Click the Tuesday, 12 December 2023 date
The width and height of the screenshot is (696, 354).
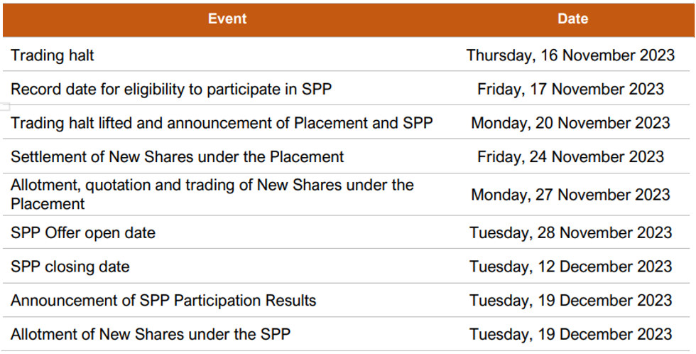[x=570, y=267]
